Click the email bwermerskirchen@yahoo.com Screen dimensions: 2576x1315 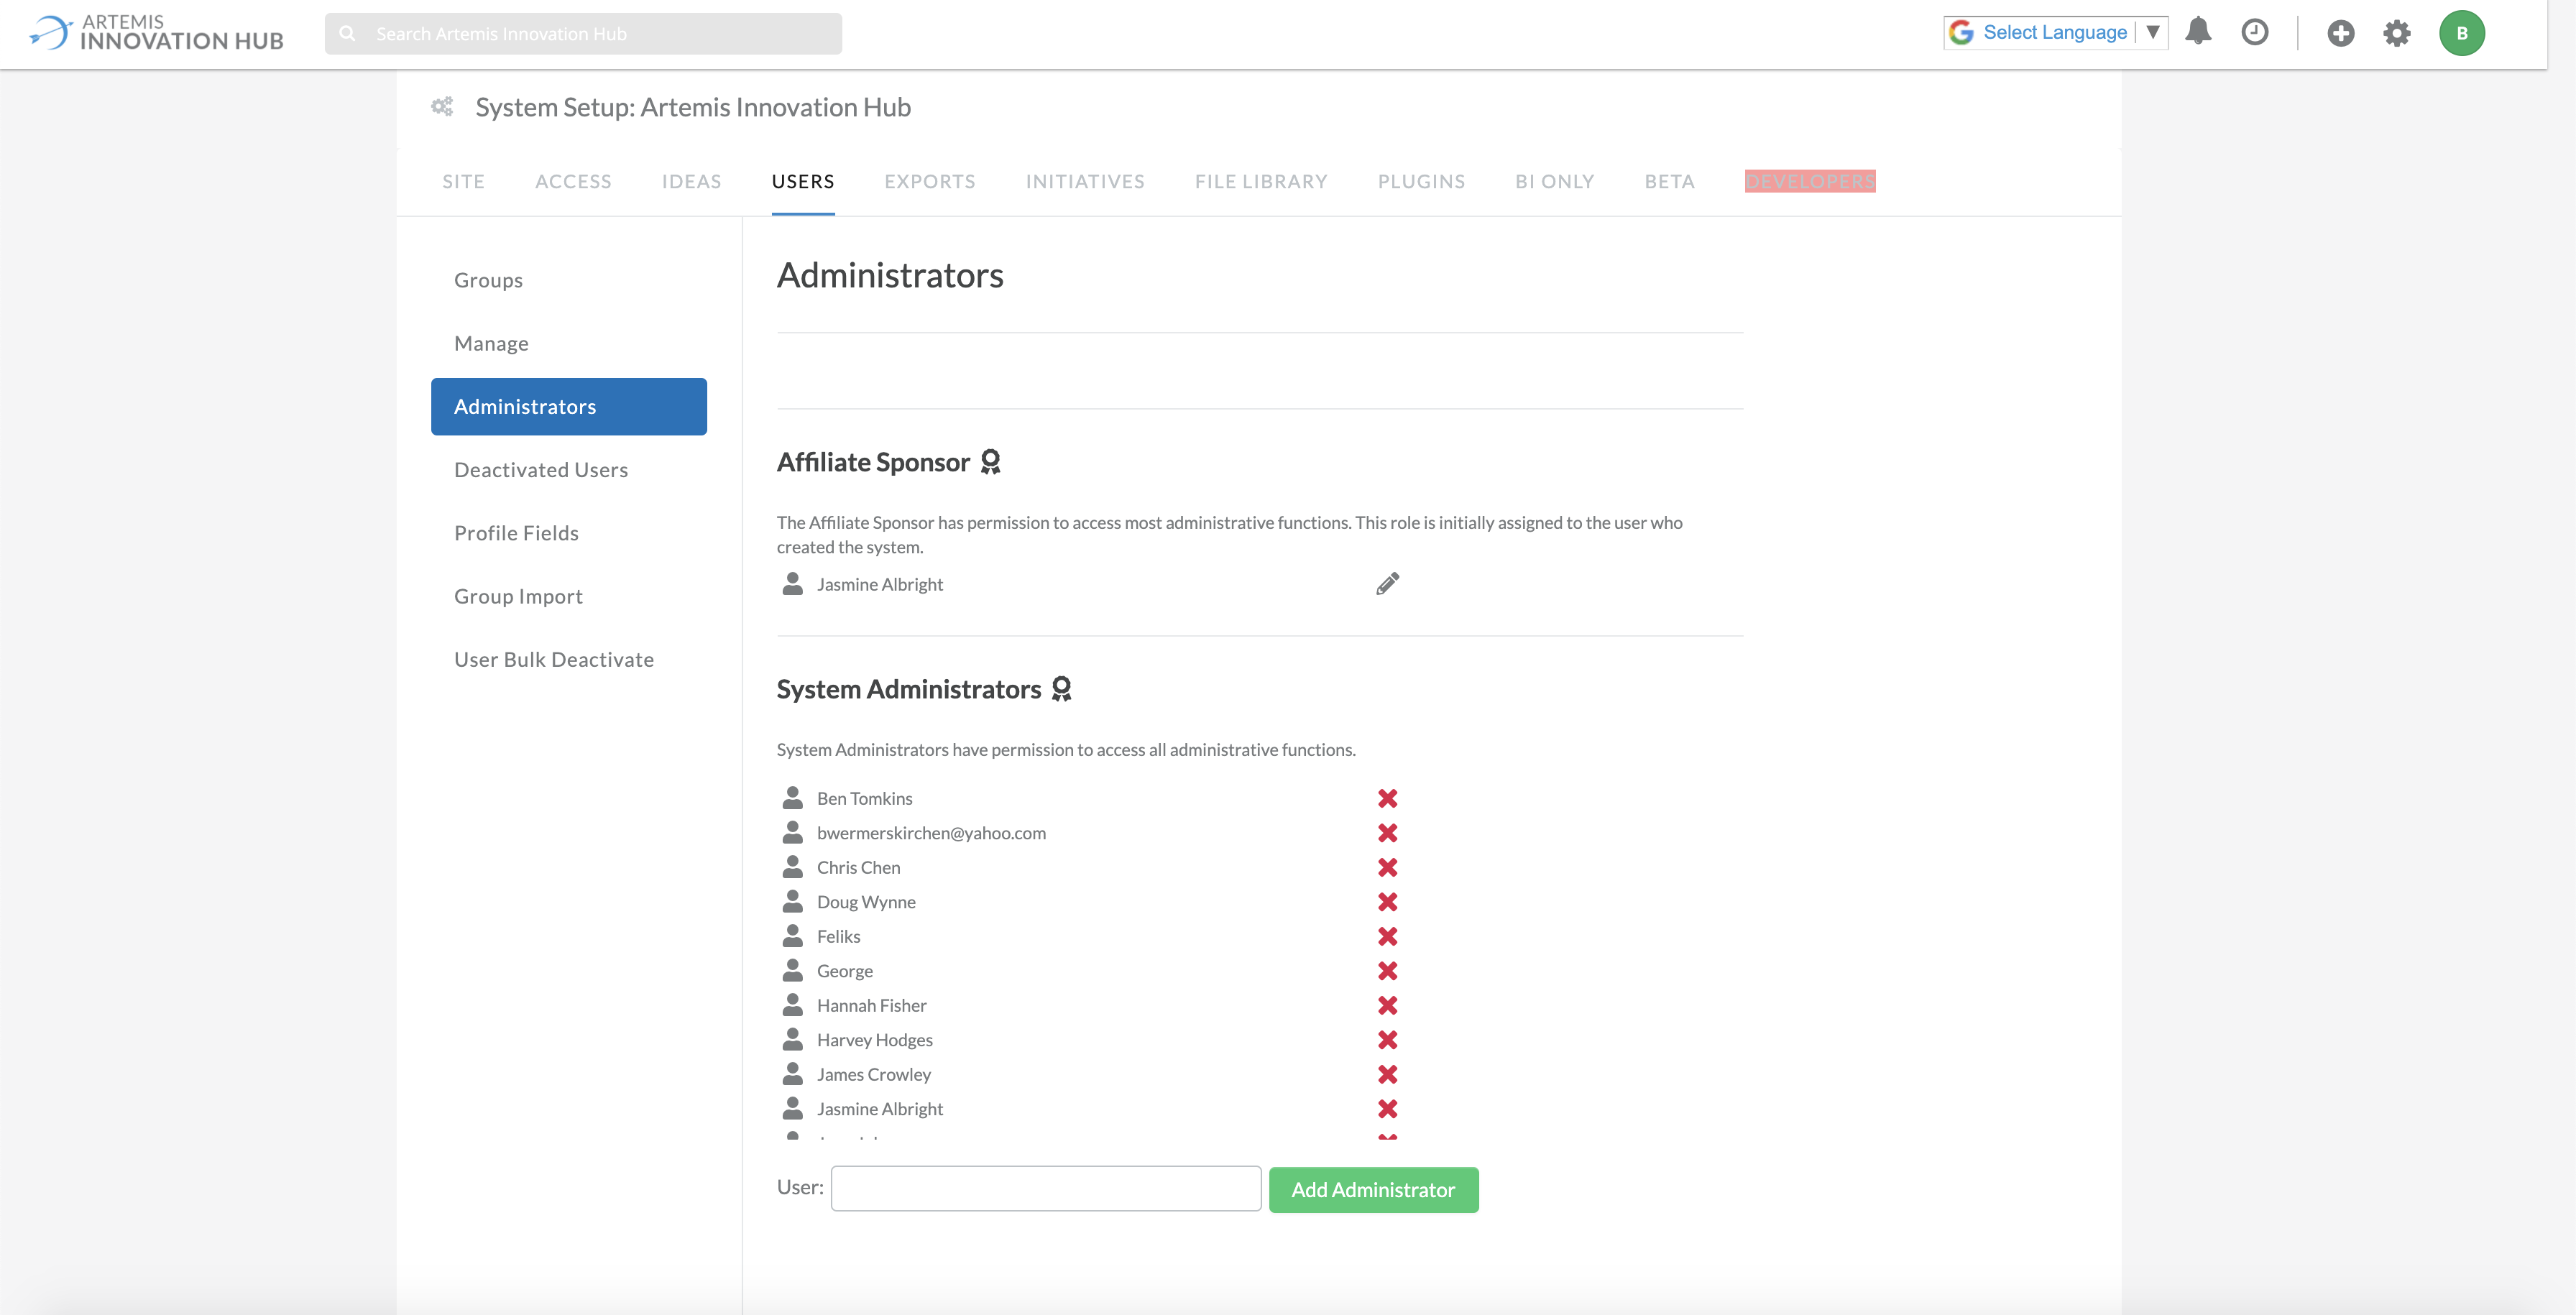[x=931, y=833]
